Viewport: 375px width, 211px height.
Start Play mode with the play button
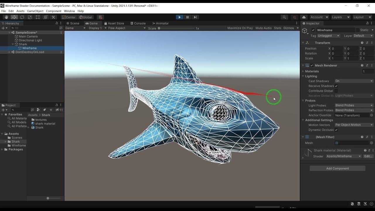click(180, 17)
